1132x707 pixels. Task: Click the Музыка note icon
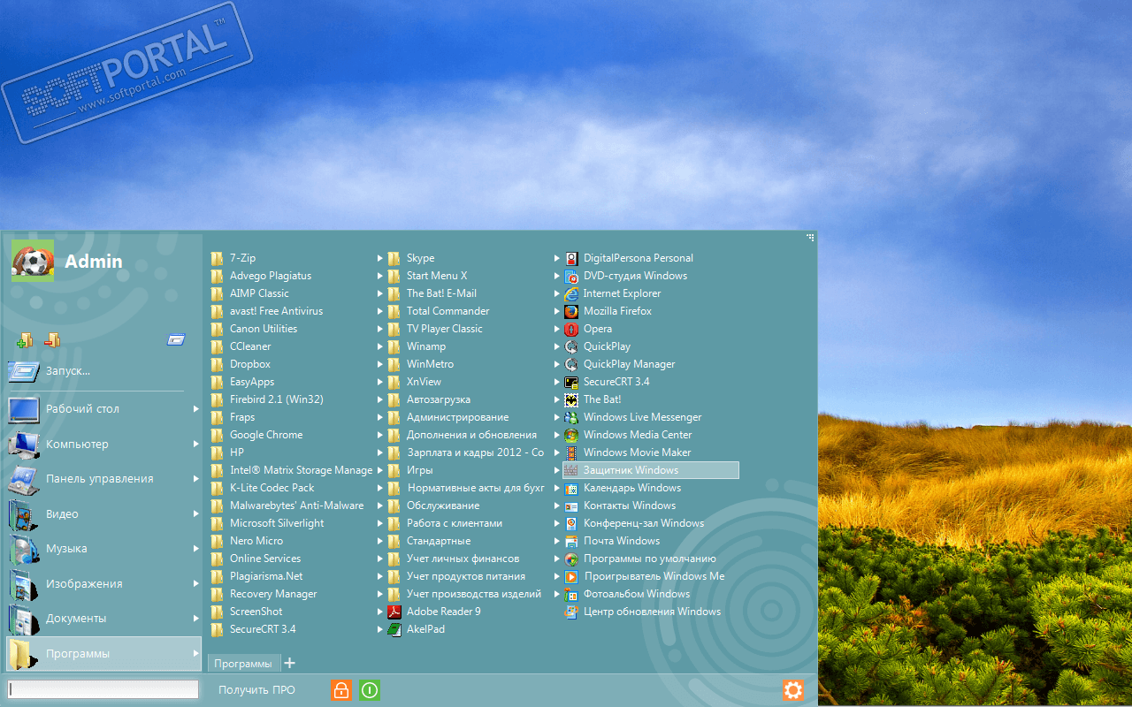point(24,548)
